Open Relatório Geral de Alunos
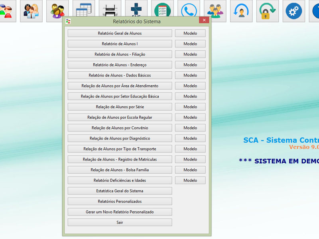 click(x=120, y=33)
